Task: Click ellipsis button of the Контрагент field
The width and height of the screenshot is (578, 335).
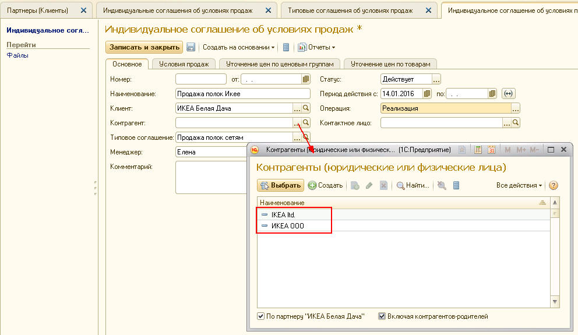Action: [297, 123]
